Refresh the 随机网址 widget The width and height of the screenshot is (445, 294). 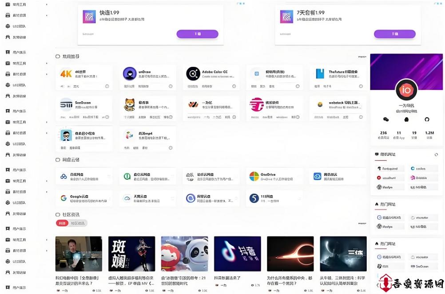[x=436, y=155]
